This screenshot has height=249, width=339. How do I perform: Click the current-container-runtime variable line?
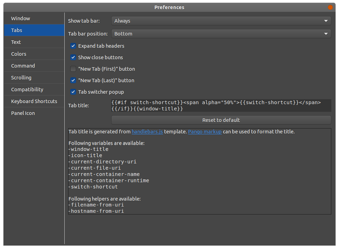(109, 181)
